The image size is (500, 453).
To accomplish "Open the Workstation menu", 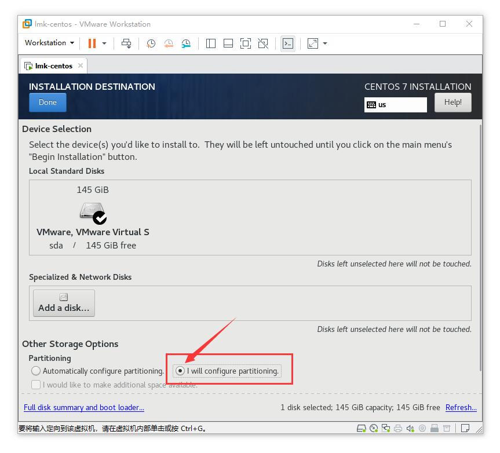I will coord(49,43).
